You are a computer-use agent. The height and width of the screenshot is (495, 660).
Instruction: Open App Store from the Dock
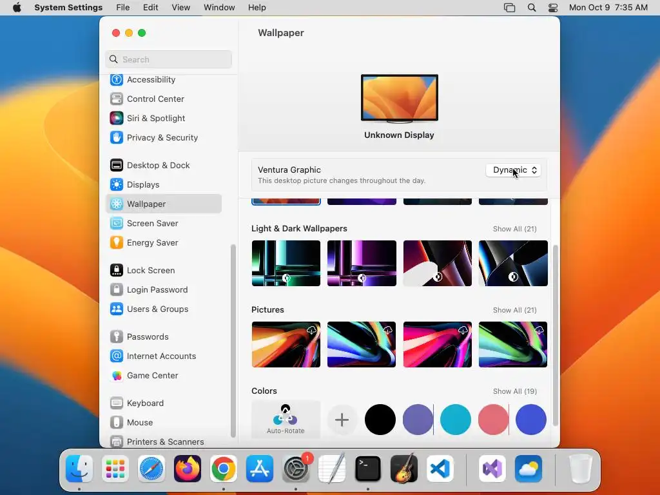260,469
